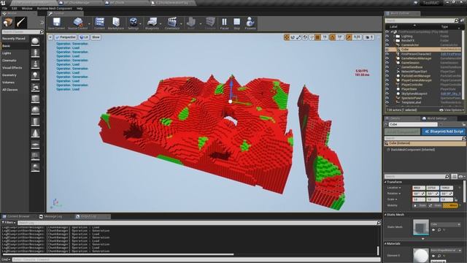Expand the Lighting folder in outliner
Image resolution: width=467 pixels, height=263 pixels.
point(394,36)
